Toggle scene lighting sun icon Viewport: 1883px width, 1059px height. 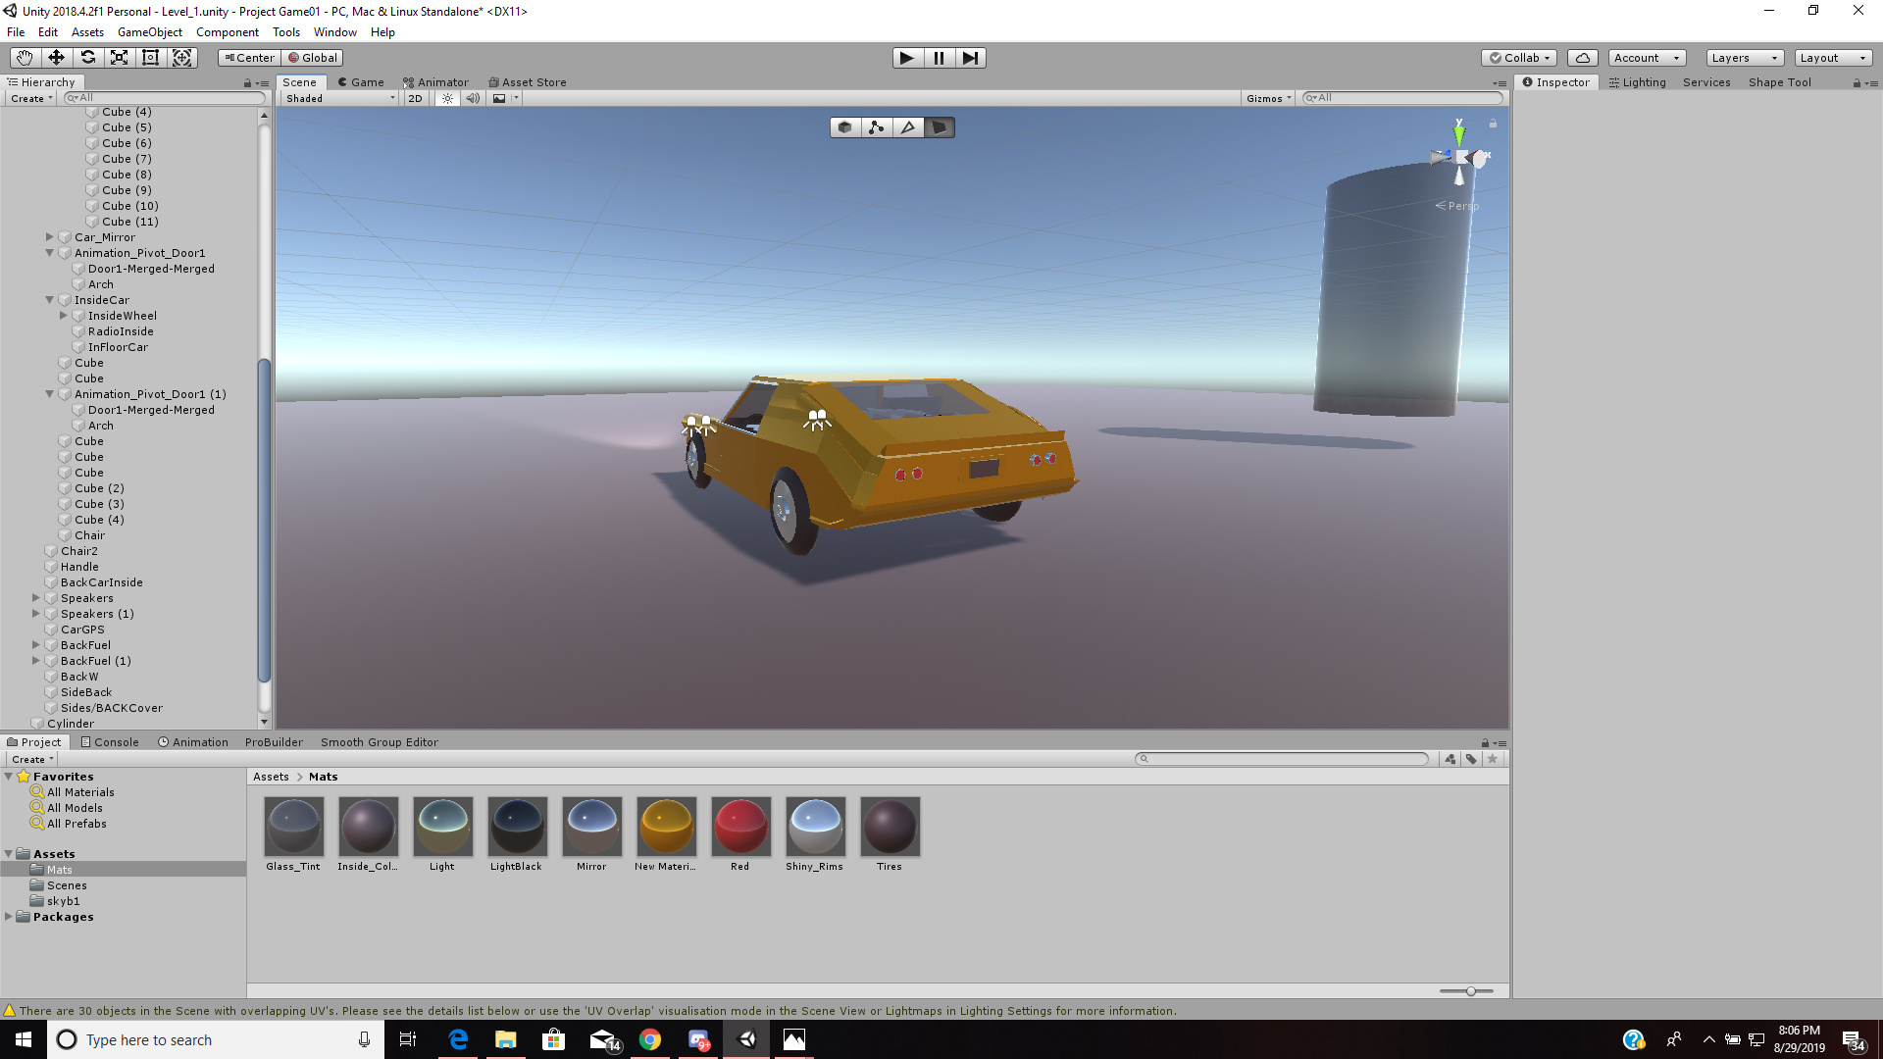pos(447,98)
